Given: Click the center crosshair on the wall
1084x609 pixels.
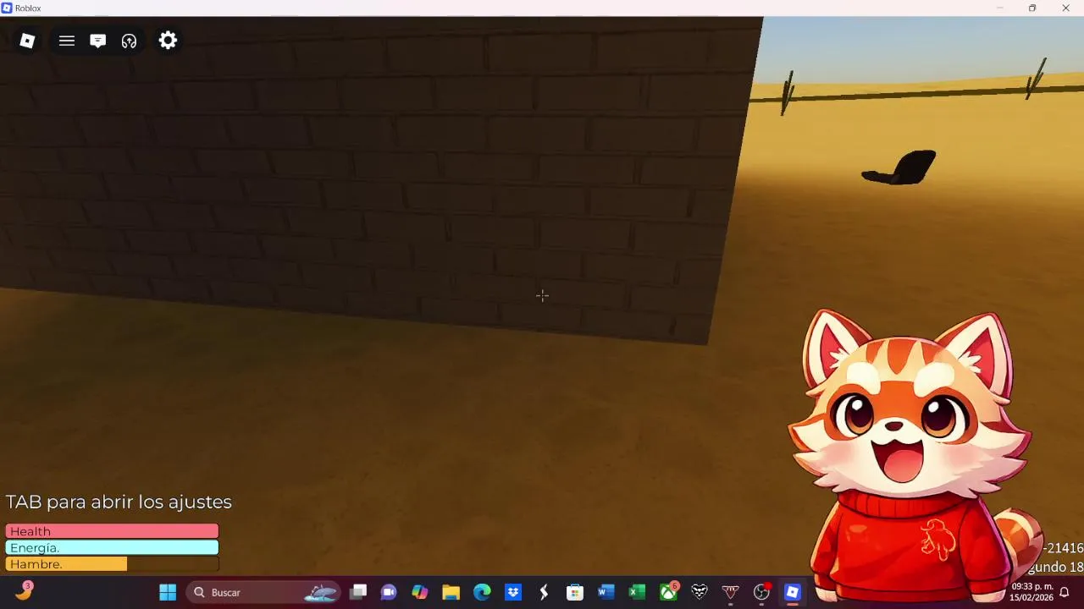Looking at the screenshot, I should coord(542,295).
